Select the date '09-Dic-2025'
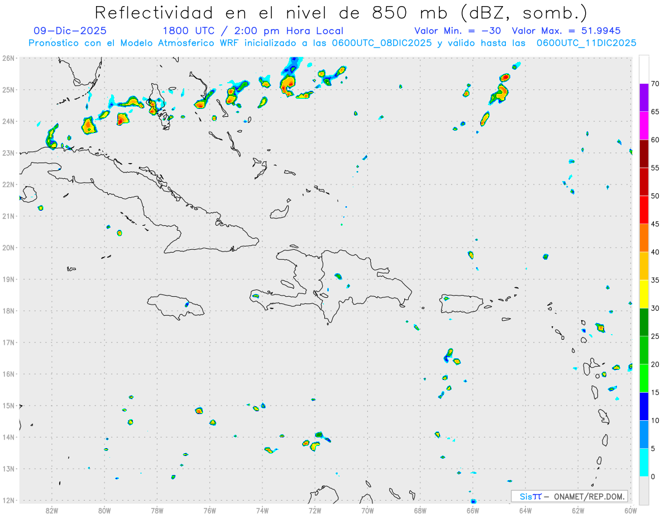 coord(70,31)
